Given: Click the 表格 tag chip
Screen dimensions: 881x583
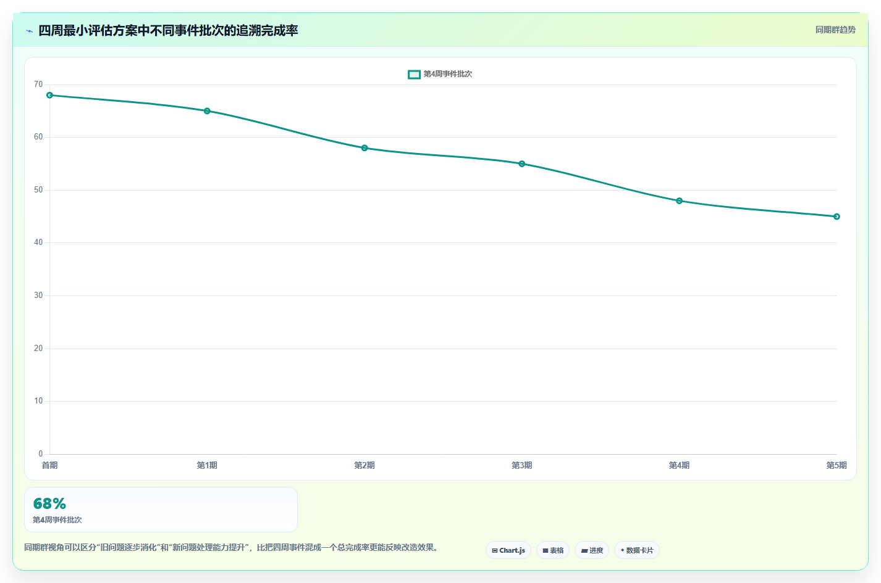Looking at the screenshot, I should pos(553,550).
